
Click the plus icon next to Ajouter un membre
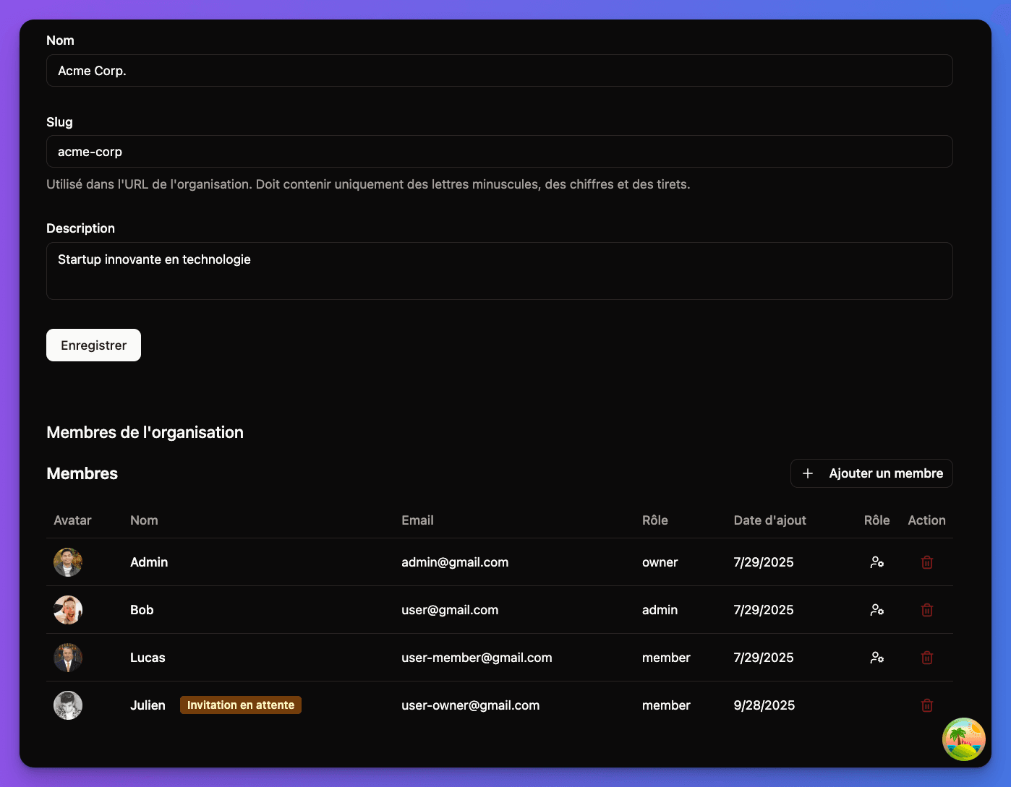pyautogui.click(x=808, y=473)
